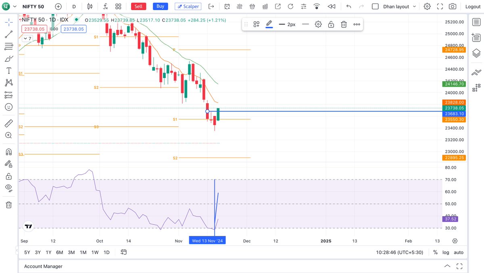This screenshot has width=484, height=273.
Task: Click the live signal broadcast icon
Action: coord(317,6)
